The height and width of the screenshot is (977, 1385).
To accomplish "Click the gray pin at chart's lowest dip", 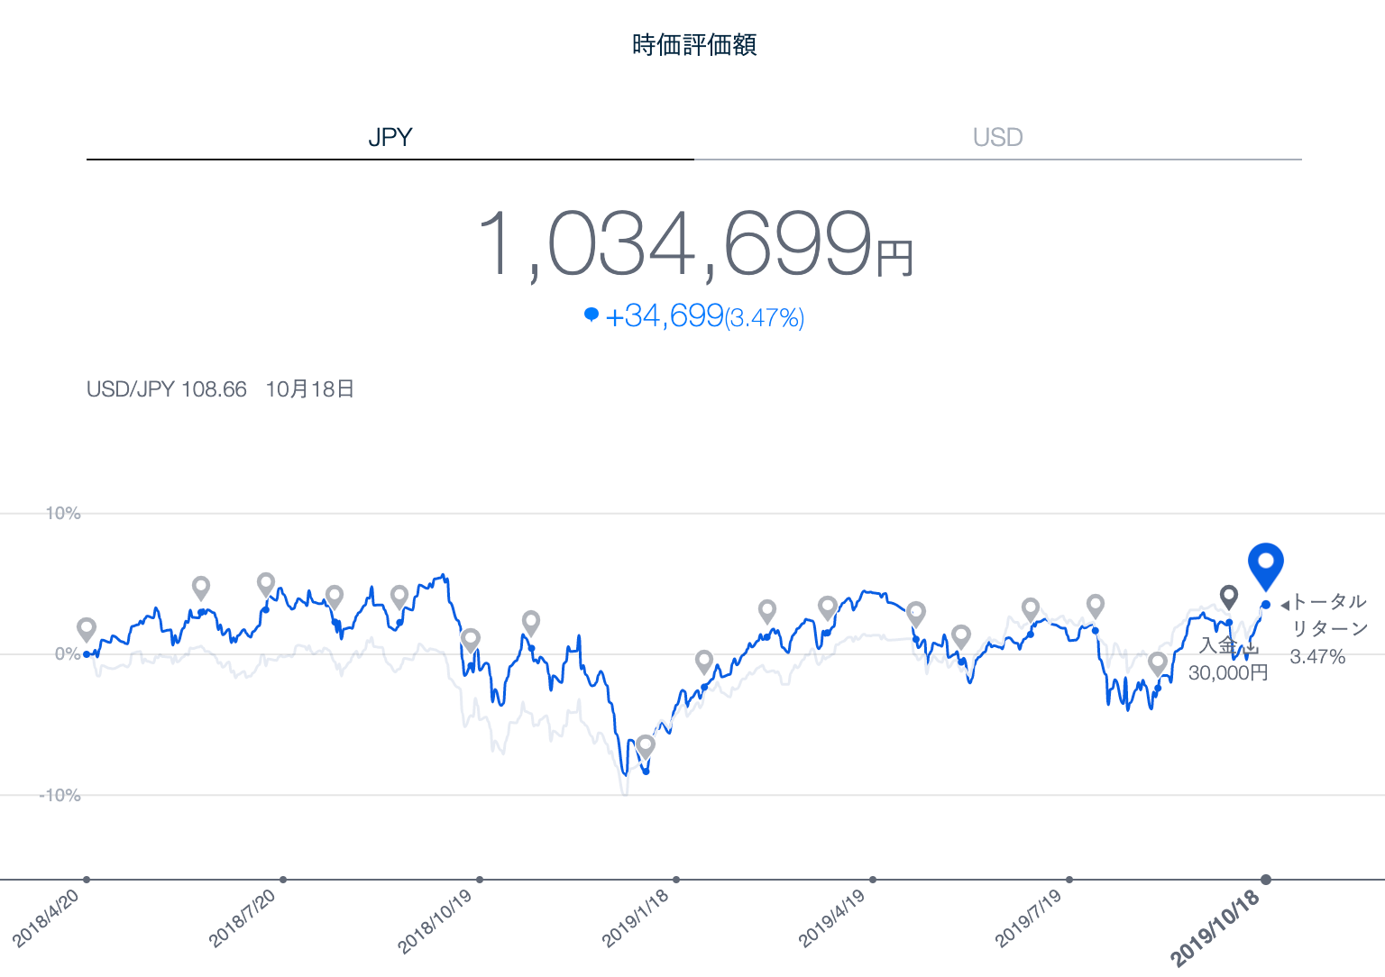I will coord(645,745).
